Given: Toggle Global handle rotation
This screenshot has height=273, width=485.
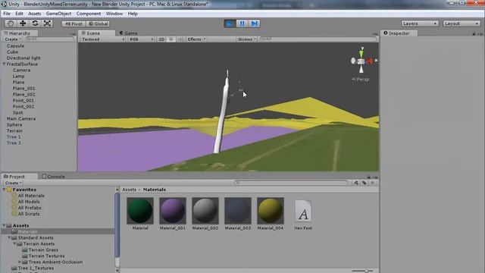Looking at the screenshot, I should (x=98, y=24).
